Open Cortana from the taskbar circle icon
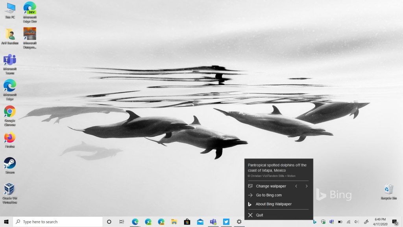The image size is (403, 227). [109, 222]
